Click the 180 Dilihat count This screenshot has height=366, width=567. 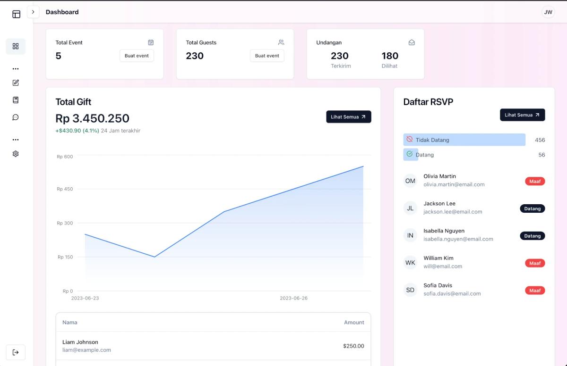tap(390, 56)
